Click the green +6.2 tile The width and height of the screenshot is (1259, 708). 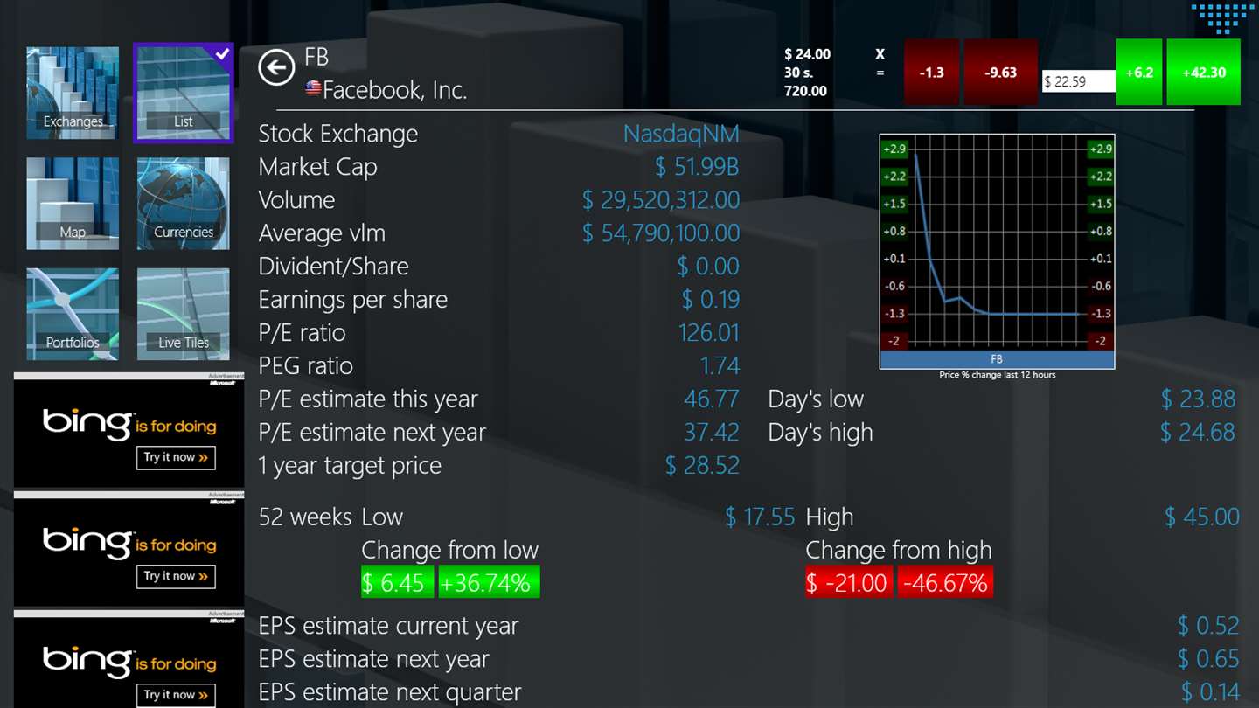pyautogui.click(x=1139, y=73)
